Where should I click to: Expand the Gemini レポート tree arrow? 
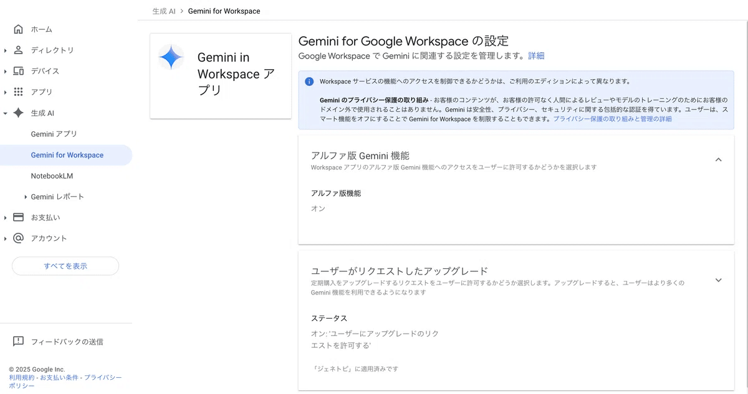26,197
